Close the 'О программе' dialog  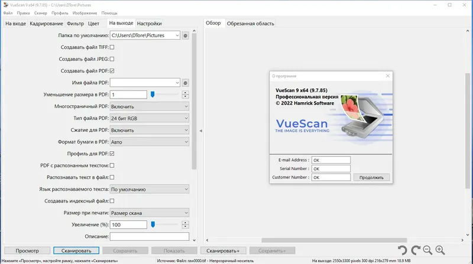pyautogui.click(x=388, y=76)
